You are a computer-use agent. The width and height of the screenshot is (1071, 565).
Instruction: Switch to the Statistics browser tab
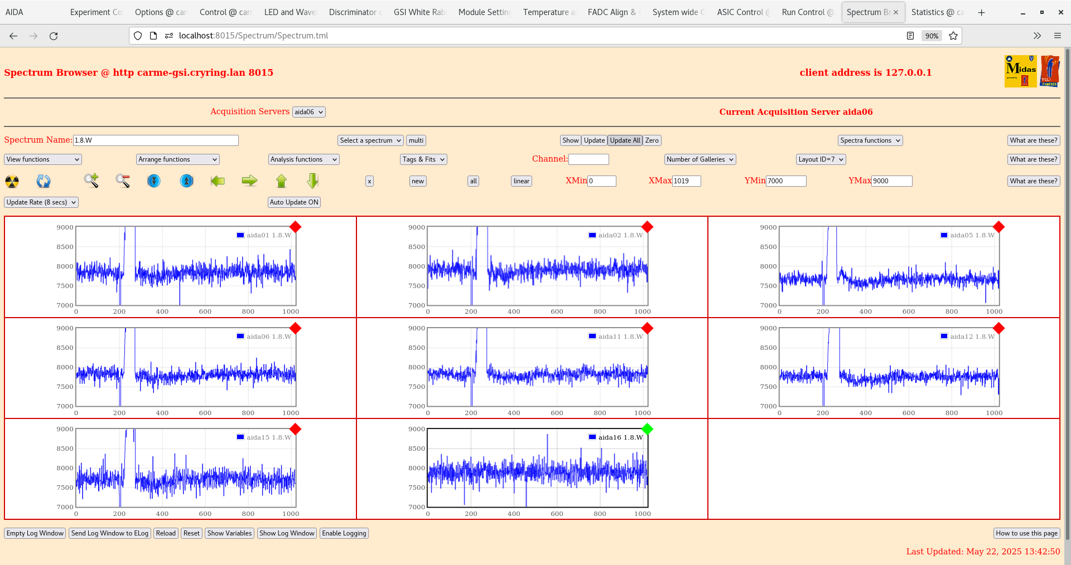[x=938, y=12]
